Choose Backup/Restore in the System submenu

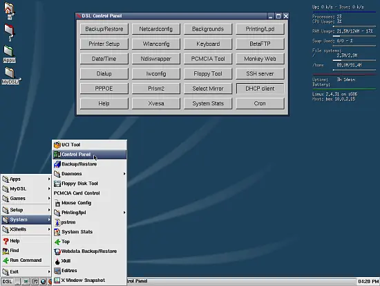[x=89, y=164]
